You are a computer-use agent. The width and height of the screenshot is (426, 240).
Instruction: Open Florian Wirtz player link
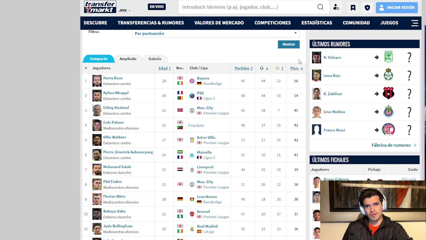coord(114,196)
